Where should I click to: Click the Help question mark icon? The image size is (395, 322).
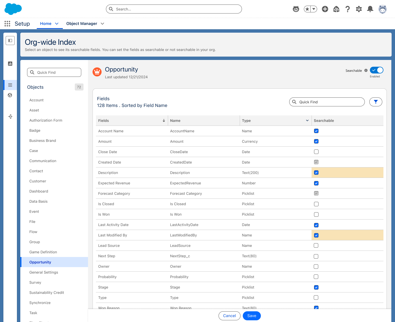348,9
